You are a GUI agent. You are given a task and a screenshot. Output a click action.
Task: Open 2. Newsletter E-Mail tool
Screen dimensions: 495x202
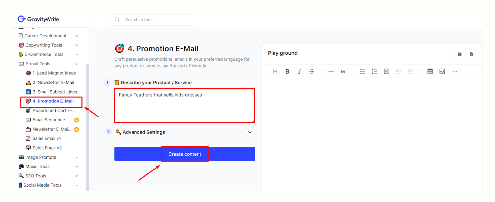point(50,82)
